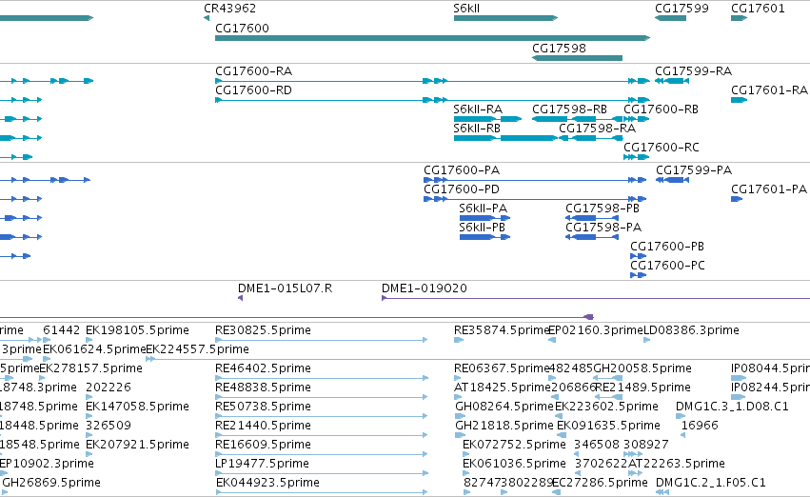Viewport: 810px width, 497px height.
Task: Click the EK223602.5prime label
Action: click(606, 407)
